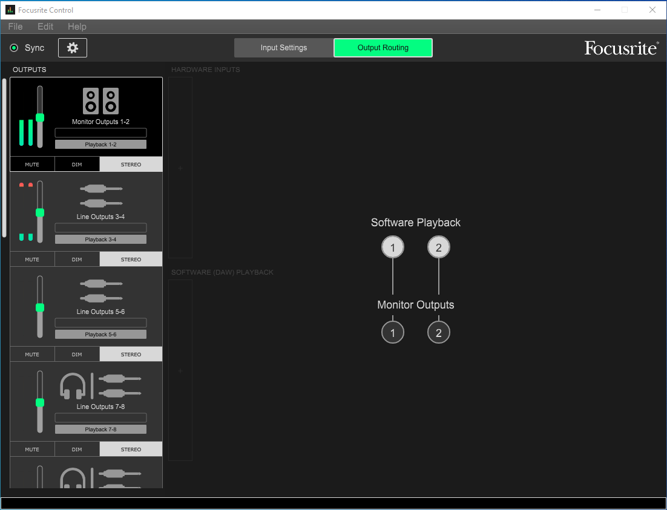Click Software Playback channel 2 node
Viewport: 667px width, 510px height.
click(439, 247)
